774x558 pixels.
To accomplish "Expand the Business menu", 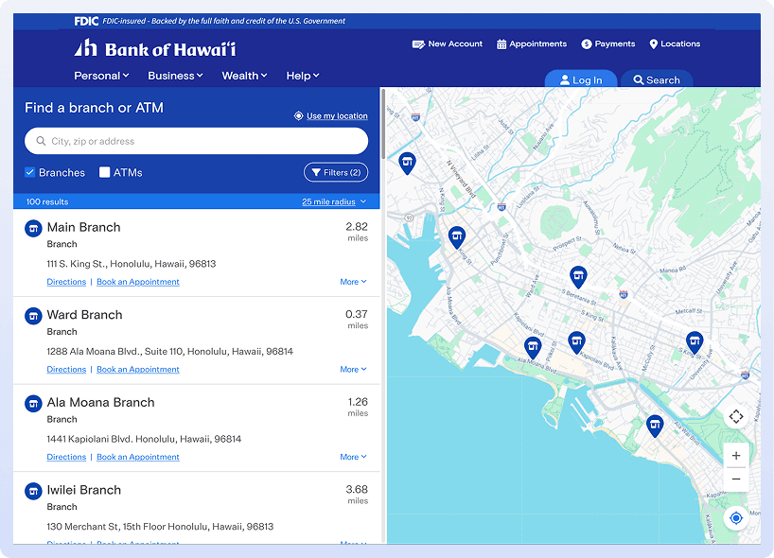I will (175, 76).
